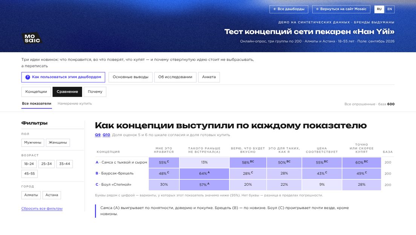Filter by 'Мужчины'
416x235 pixels.
click(33, 143)
